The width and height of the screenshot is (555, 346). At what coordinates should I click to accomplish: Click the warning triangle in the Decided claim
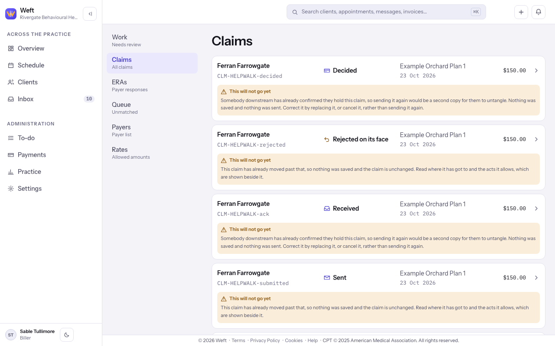click(x=224, y=92)
